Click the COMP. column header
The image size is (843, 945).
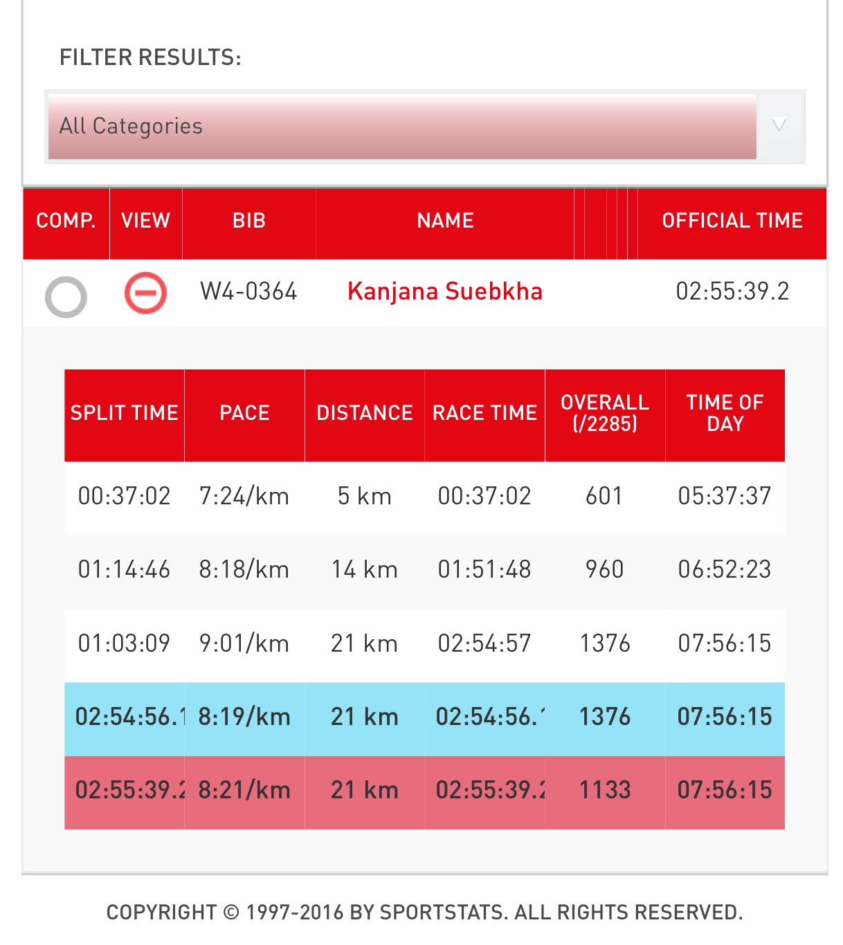[66, 221]
